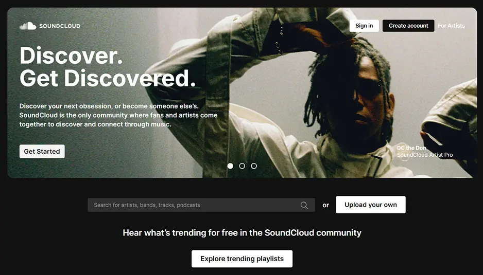483x275 pixels.
Task: Open the Sign in dialog
Action: tap(364, 26)
